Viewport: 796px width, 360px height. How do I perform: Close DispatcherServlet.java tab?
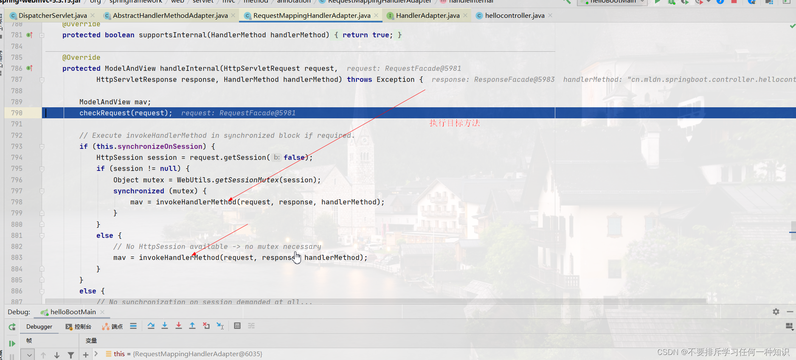click(93, 15)
